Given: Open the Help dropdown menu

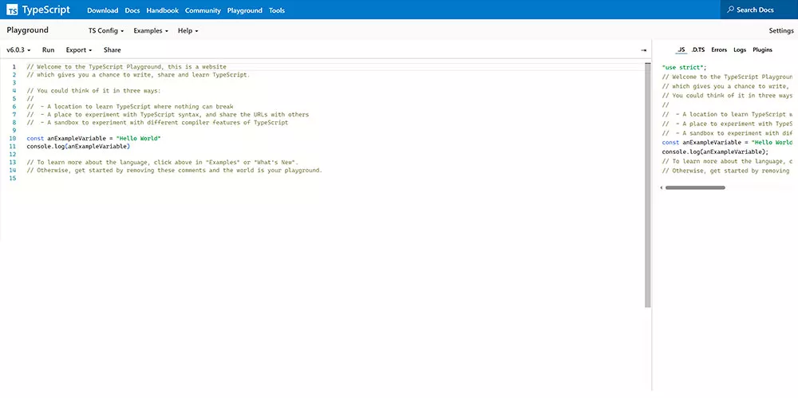Looking at the screenshot, I should coord(188,30).
